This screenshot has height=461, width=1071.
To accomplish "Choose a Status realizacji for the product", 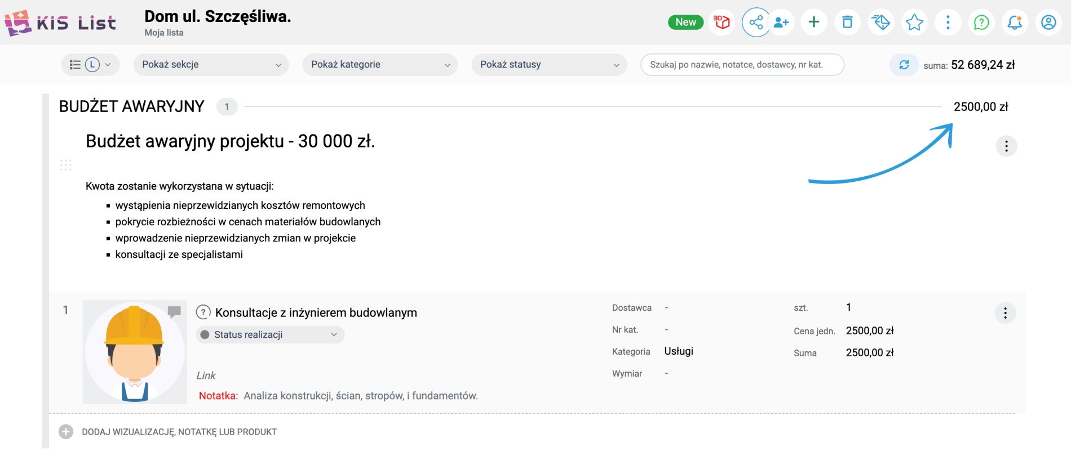I will click(x=270, y=335).
